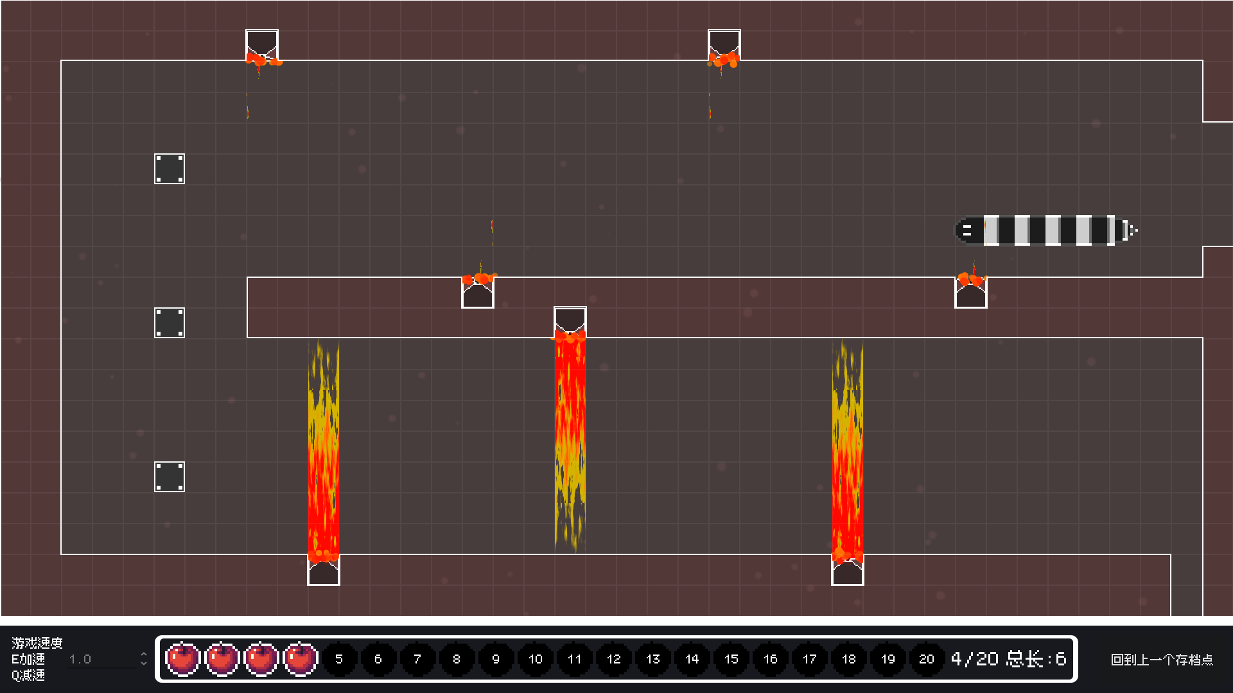1233x693 pixels.
Task: Click the top square block on left
Action: tap(170, 169)
